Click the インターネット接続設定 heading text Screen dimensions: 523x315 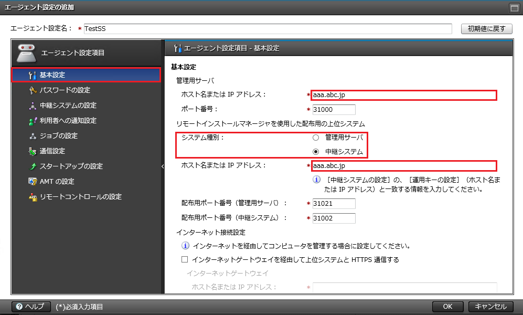pyautogui.click(x=211, y=232)
